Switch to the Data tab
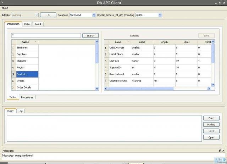Image resolution: width=227 pixels, height=164 pixels. coord(27,24)
